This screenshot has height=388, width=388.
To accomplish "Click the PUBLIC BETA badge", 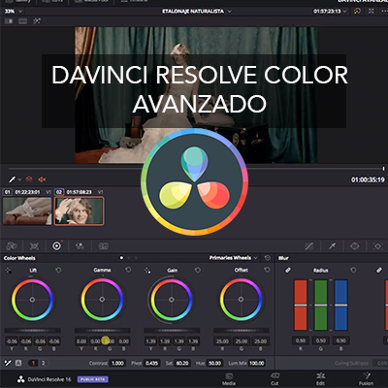I will coord(93,379).
